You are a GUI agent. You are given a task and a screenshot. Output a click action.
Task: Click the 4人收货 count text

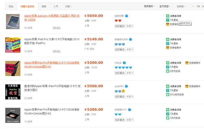tap(28, 28)
